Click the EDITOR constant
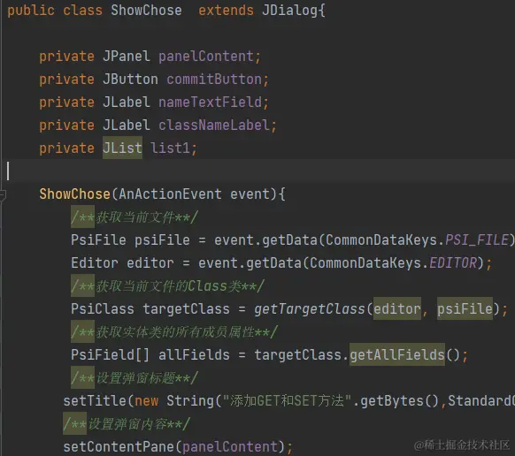The width and height of the screenshot is (515, 456). [x=453, y=263]
